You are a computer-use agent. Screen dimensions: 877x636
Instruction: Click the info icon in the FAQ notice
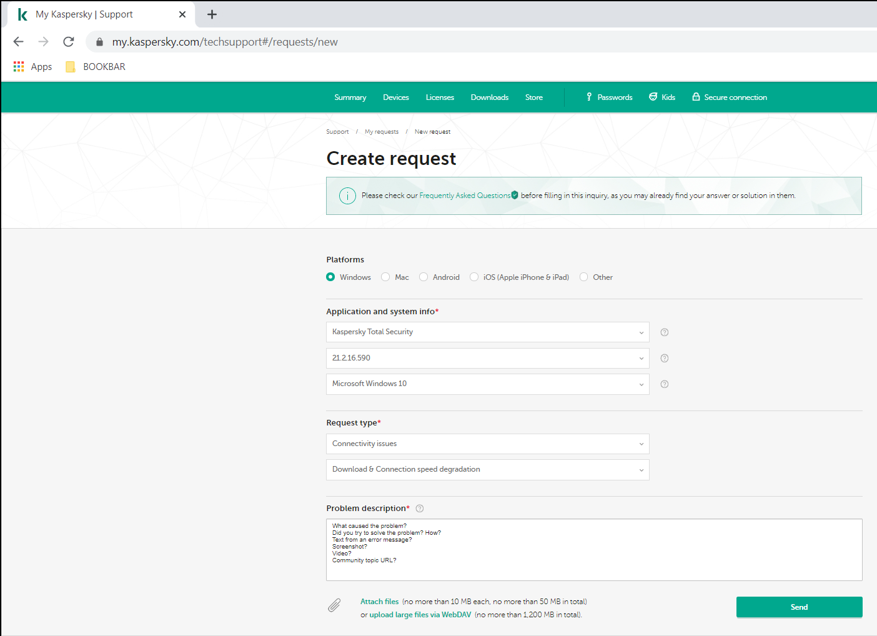(x=347, y=196)
